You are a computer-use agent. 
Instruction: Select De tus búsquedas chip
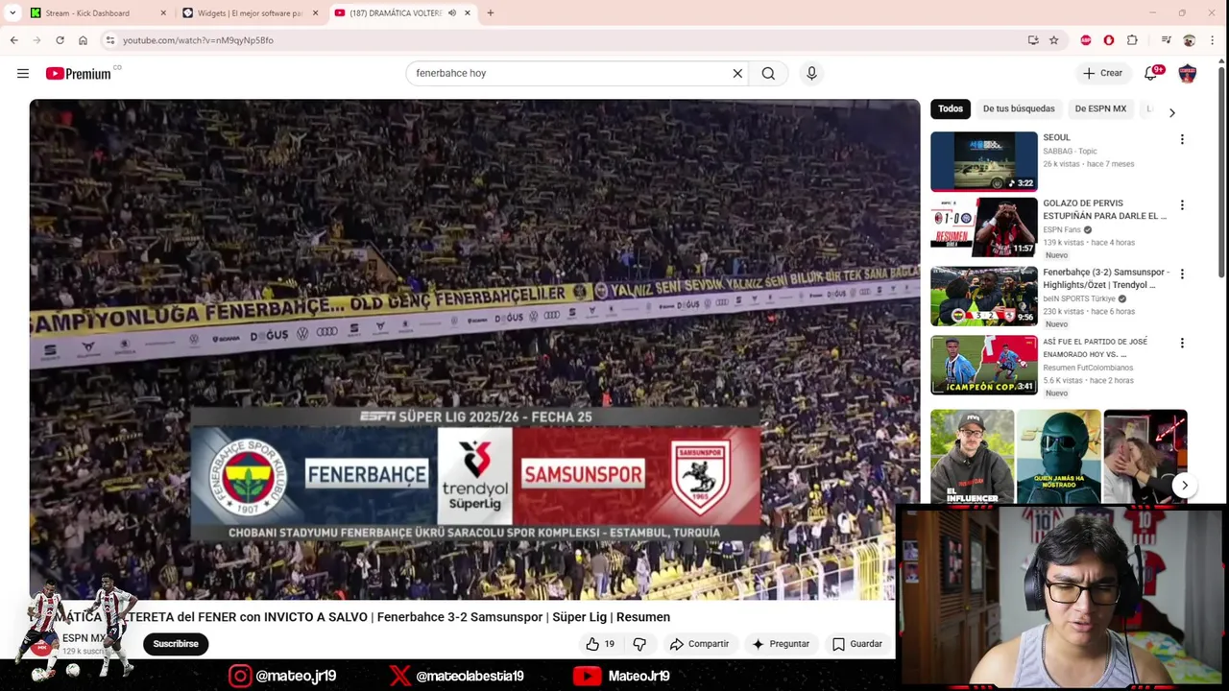pos(1019,108)
